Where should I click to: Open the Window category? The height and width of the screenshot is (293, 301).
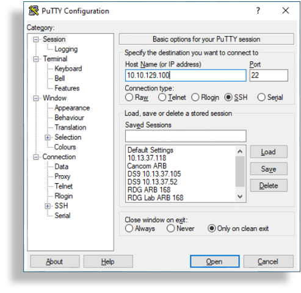[54, 98]
